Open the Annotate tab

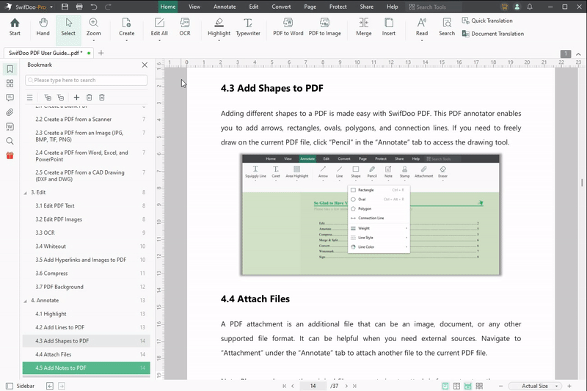click(x=225, y=7)
